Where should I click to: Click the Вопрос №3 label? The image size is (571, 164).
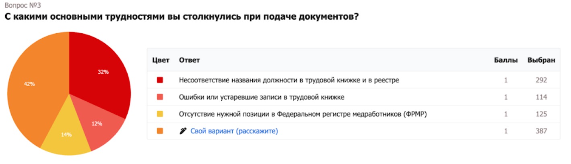point(23,6)
